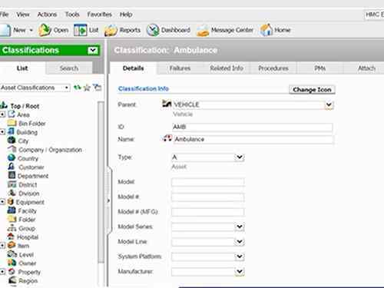Select the Folder tree item
Screen dimensions: 384x288
27,220
